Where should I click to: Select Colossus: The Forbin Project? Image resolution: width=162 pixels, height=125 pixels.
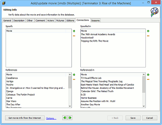point(21,94)
